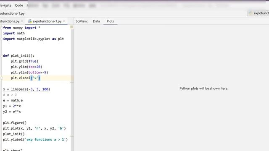Image resolution: width=269 pixels, height=151 pixels.
Task: Click the line 'import matplotlib.pyplot as plt'
Action: tap(34, 39)
